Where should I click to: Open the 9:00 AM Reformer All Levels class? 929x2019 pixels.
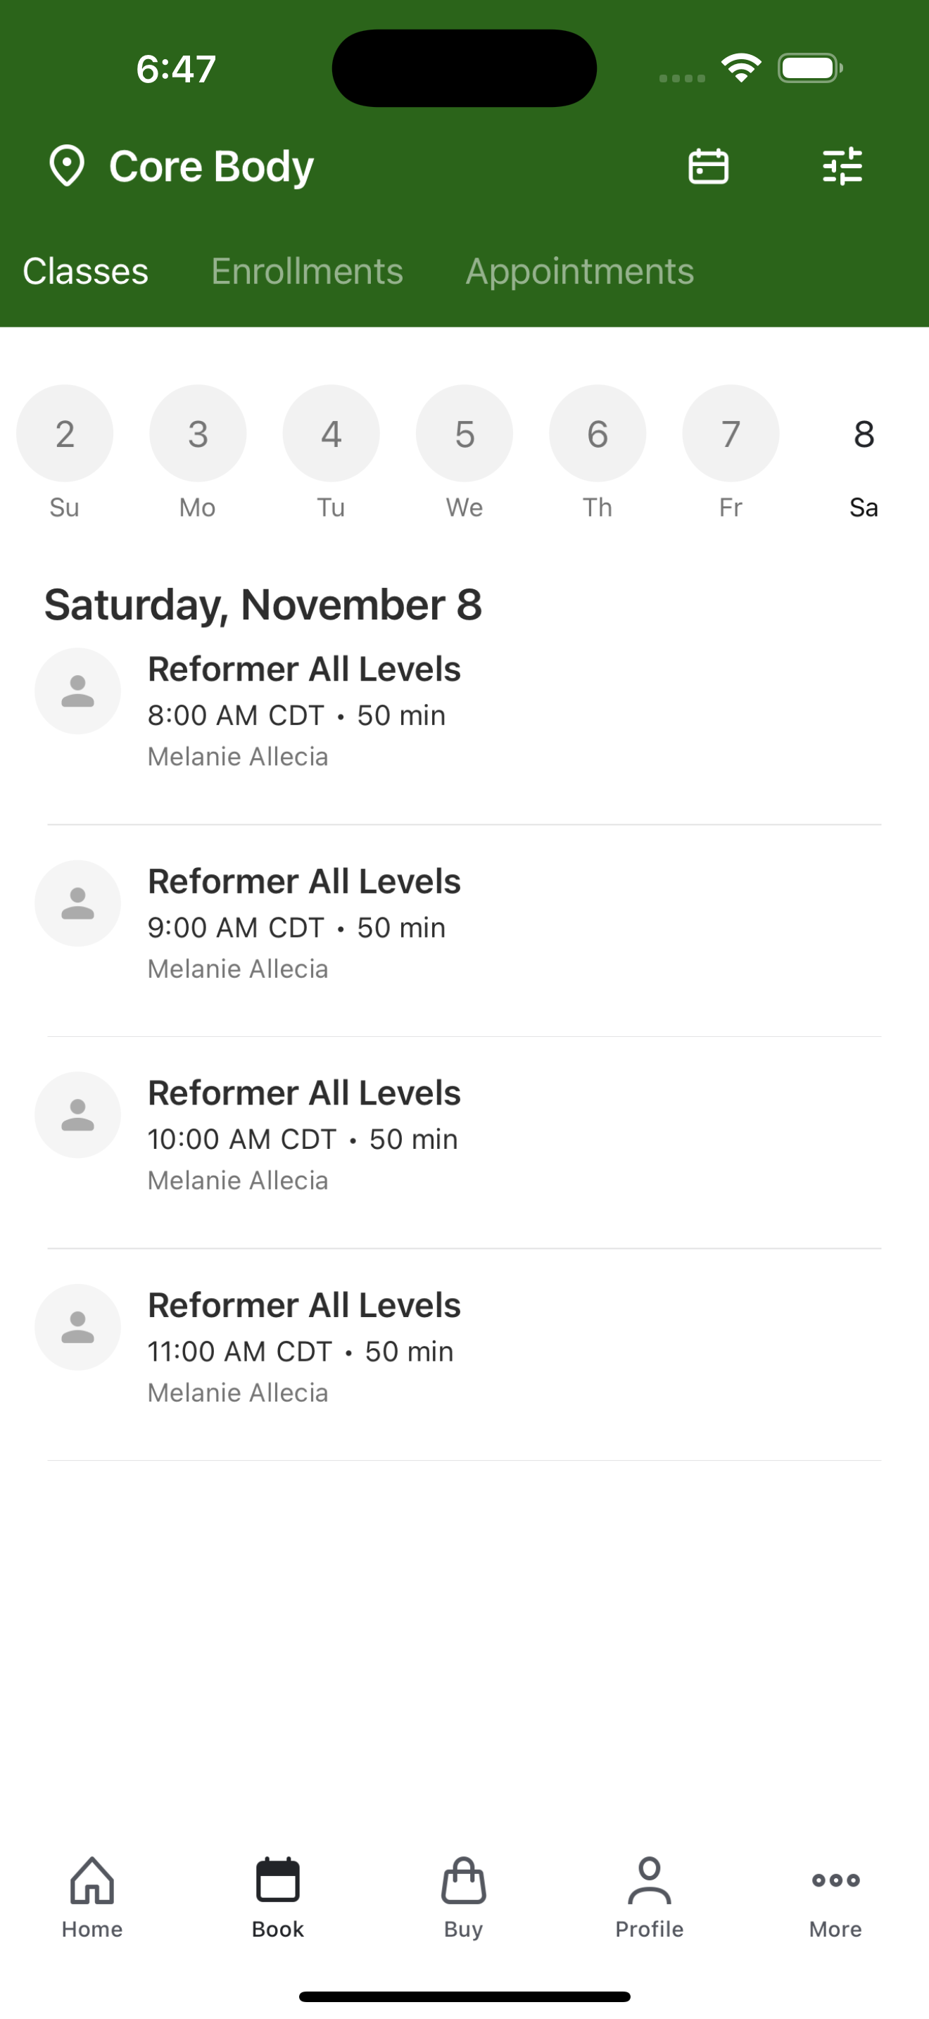(464, 924)
